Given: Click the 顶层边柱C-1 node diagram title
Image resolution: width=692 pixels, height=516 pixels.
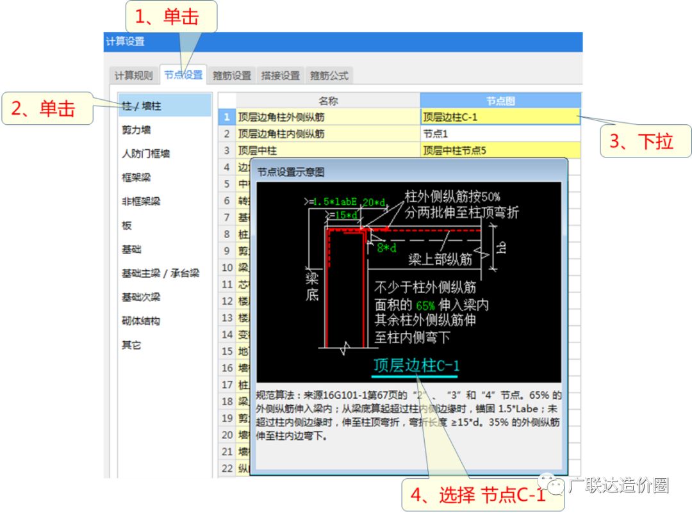Looking at the screenshot, I should tap(416, 365).
